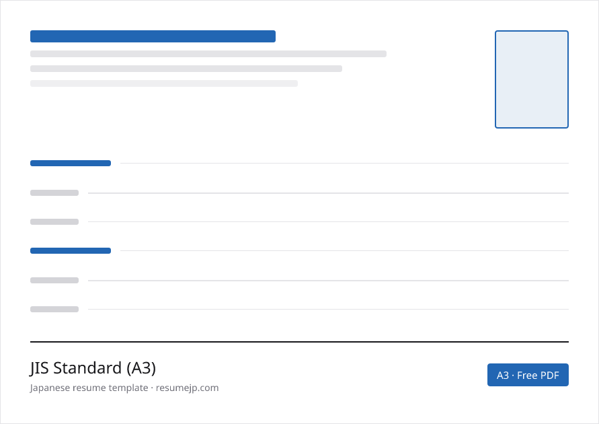599x424 pixels.
Task: Click the second gray line under the name
Action: 186,69
